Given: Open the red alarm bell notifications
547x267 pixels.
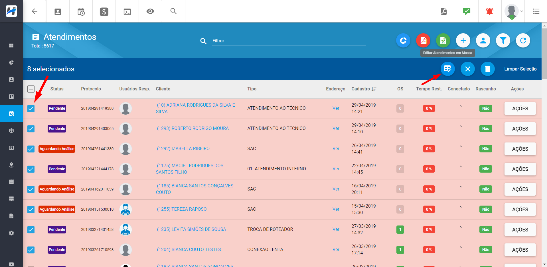Looking at the screenshot, I should point(490,11).
